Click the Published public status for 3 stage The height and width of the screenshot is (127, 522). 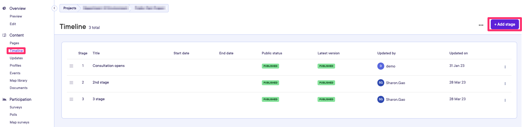tap(270, 99)
